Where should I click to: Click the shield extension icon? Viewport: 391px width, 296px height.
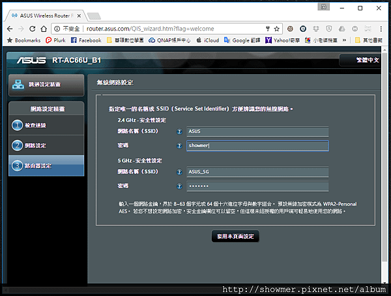tap(329, 29)
